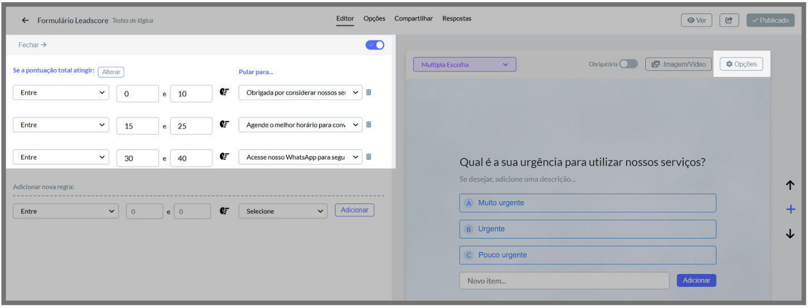
Task: Click the Ver preview button
Action: pos(696,20)
